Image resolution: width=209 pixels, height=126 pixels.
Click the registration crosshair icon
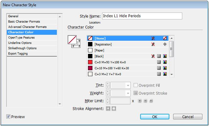tap(165, 44)
